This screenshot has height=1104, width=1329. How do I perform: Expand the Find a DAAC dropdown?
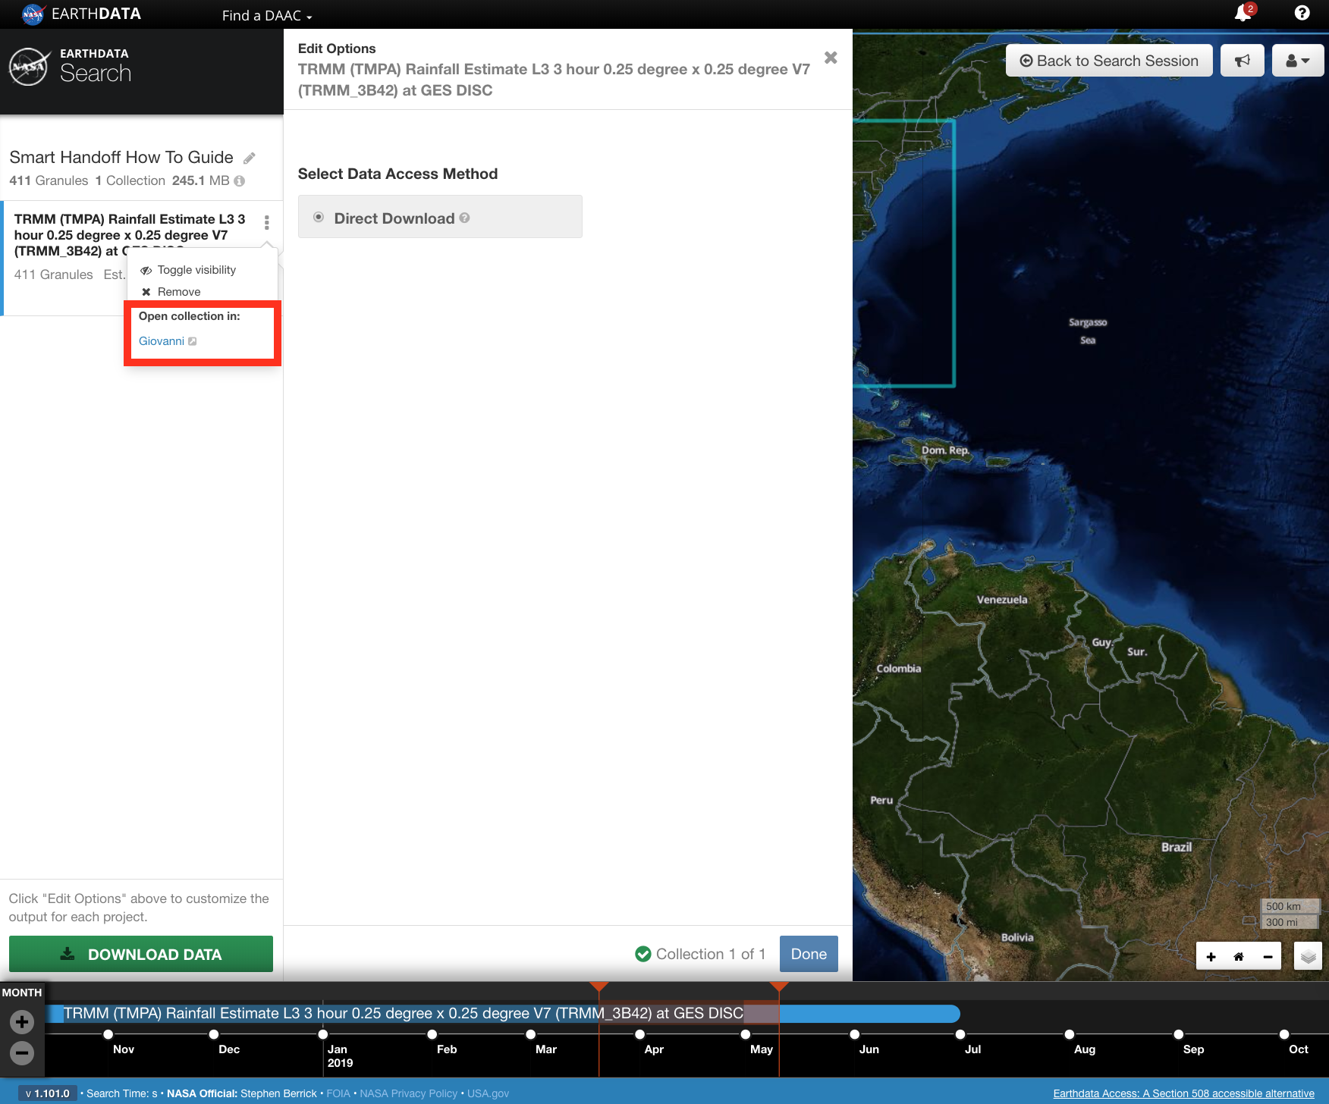[267, 15]
